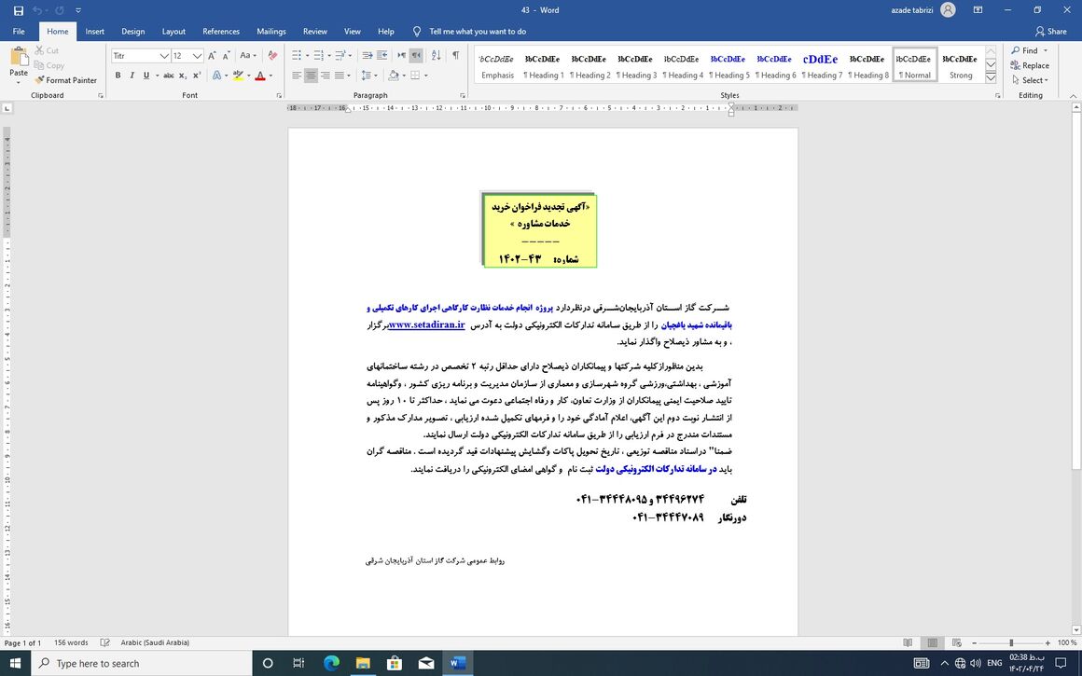Viewport: 1082px width, 676px height.
Task: Switch to Read Mode view
Action: (x=908, y=642)
